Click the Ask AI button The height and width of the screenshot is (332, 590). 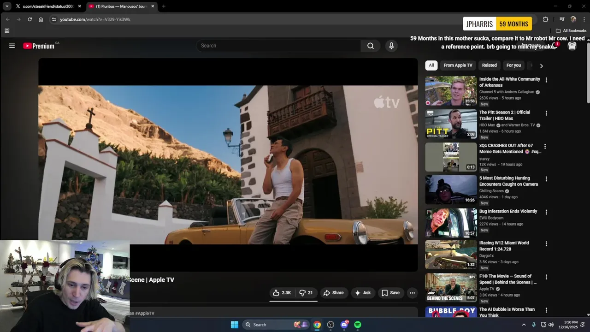point(362,293)
